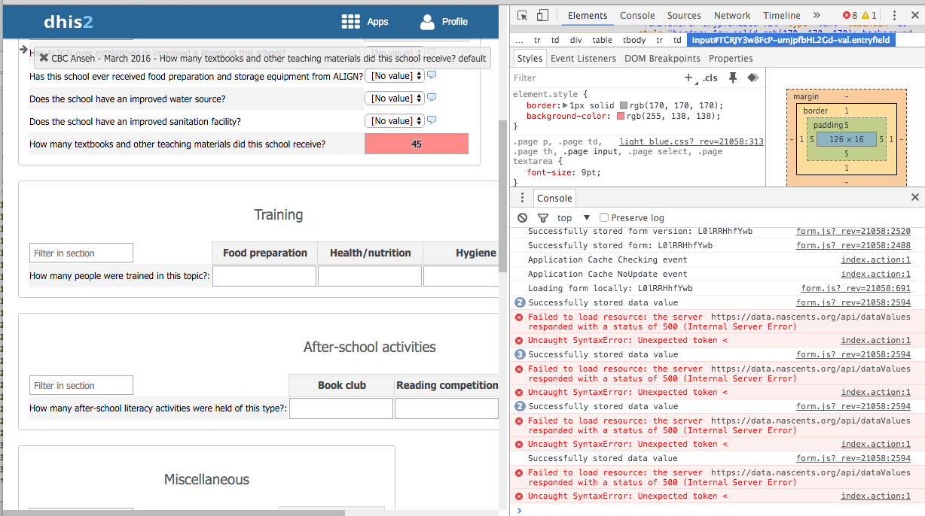Click the Book club activities input field
Screen dimensions: 925x516
pyautogui.click(x=341, y=408)
